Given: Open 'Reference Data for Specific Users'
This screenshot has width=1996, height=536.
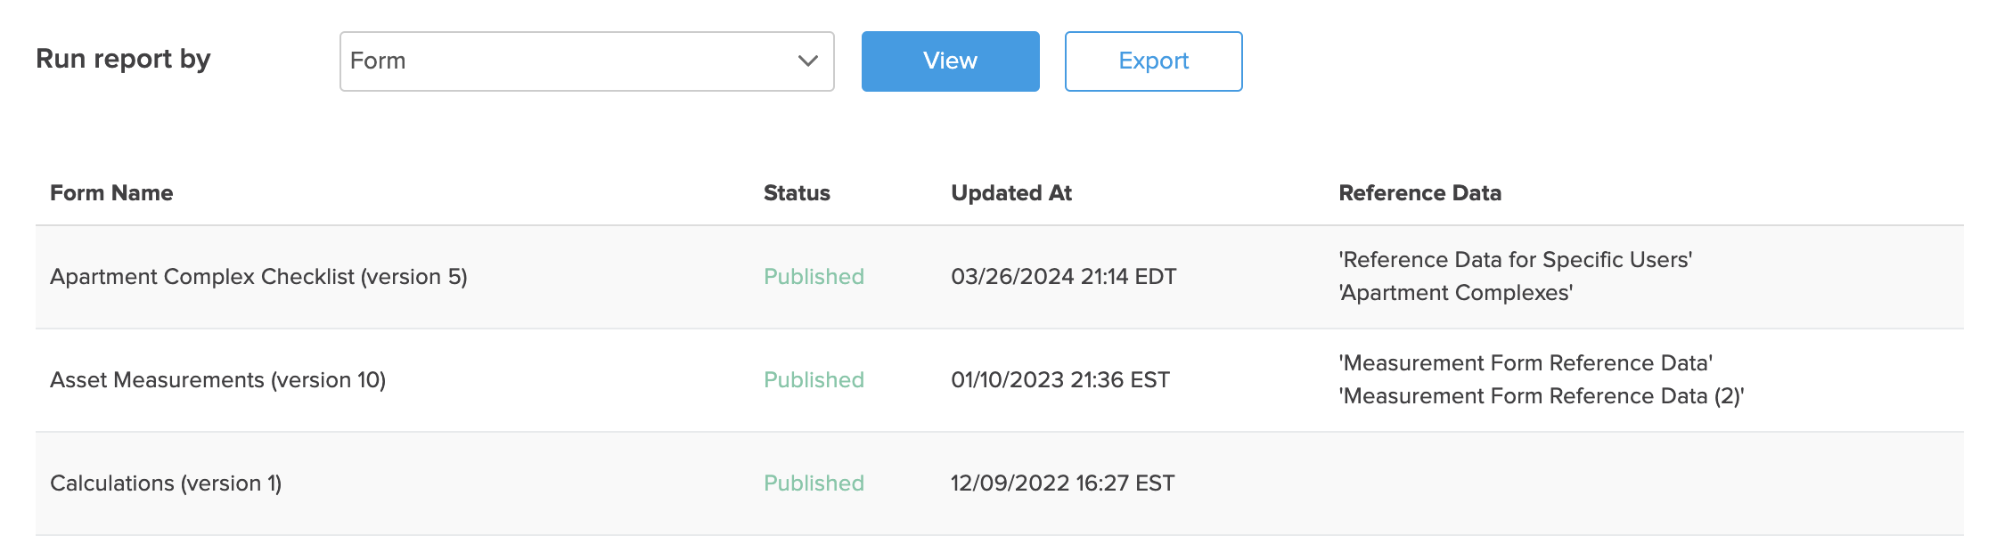Looking at the screenshot, I should 1513,259.
